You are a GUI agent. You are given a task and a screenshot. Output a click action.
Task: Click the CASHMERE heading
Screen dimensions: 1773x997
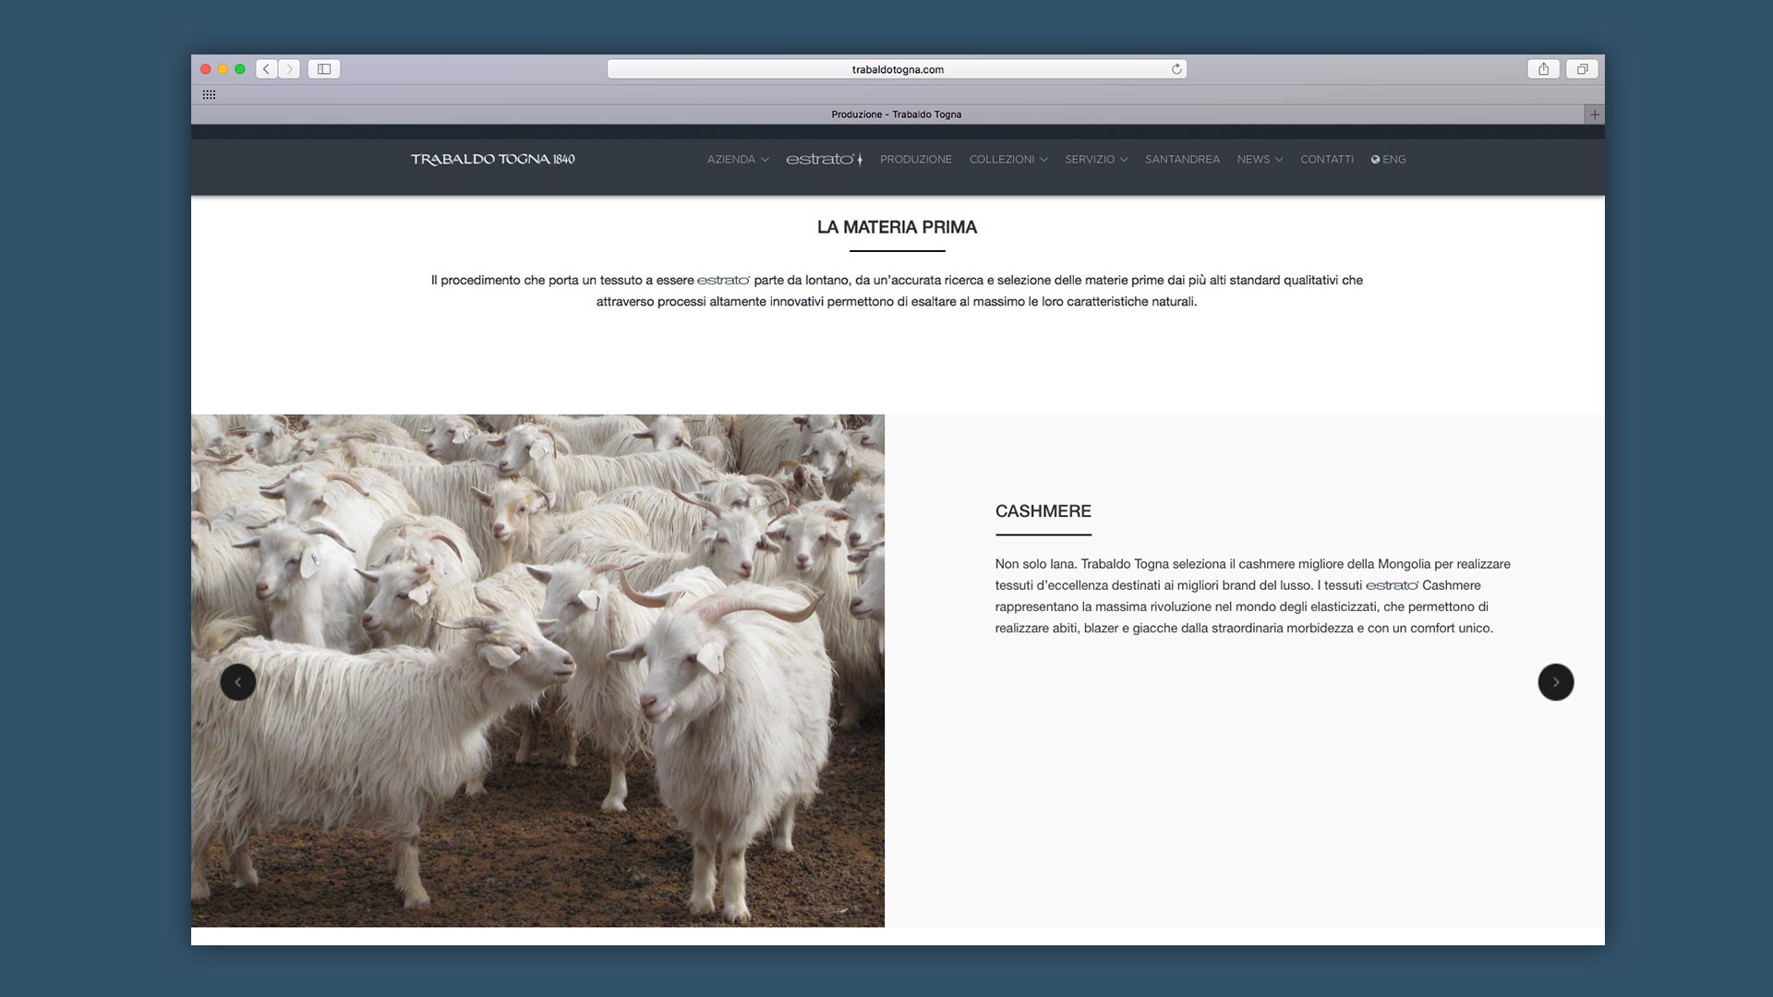(1043, 511)
